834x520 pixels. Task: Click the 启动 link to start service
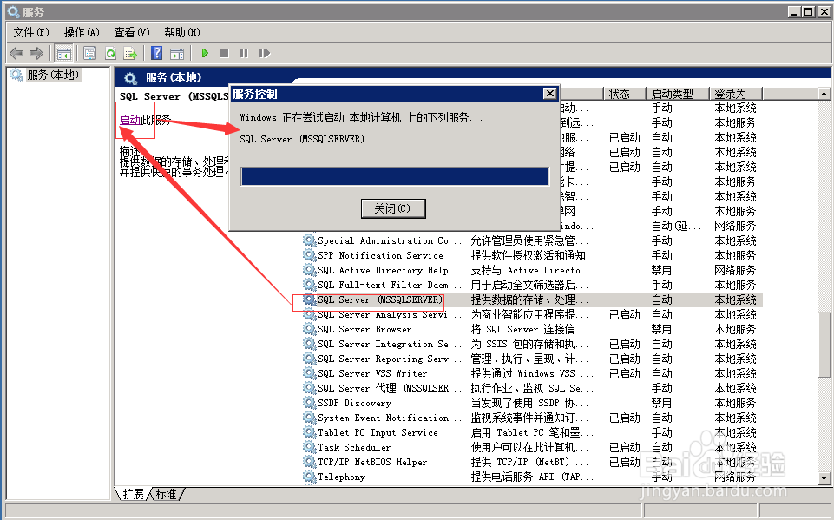pos(130,120)
